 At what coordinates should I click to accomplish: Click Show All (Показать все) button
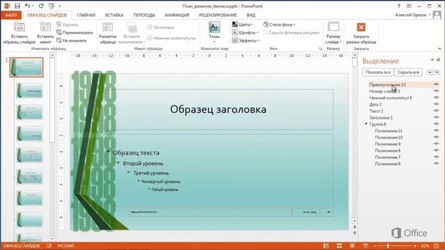378,72
